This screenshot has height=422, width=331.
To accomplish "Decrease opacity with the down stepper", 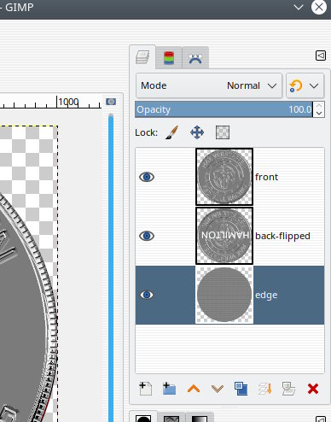I will (x=319, y=113).
